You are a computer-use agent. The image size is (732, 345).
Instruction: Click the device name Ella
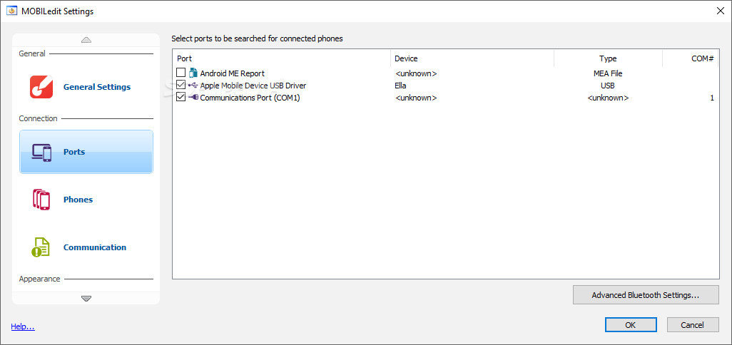[x=400, y=86]
